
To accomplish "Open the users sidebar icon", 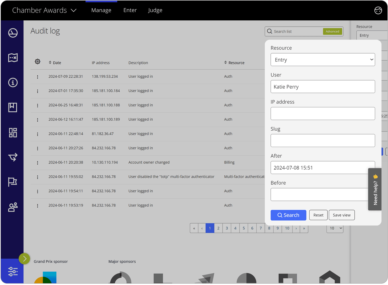I will click(x=13, y=207).
